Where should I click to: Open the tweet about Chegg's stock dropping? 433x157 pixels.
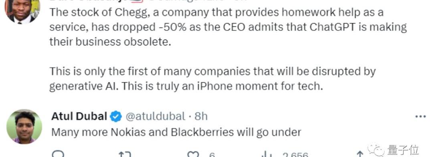pos(228,27)
